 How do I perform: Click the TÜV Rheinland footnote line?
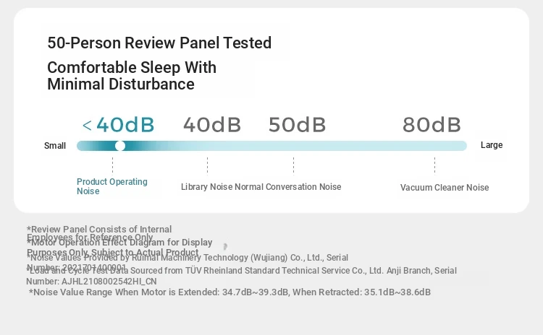[x=241, y=276]
